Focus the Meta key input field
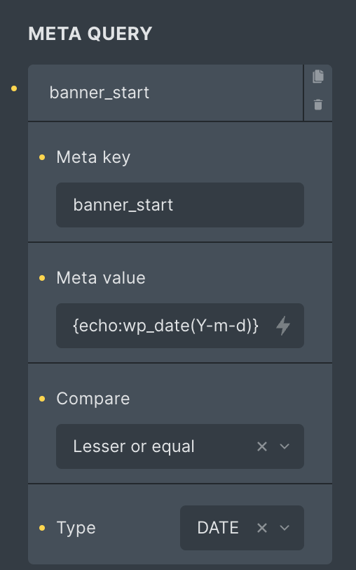The image size is (356, 570). tap(180, 205)
